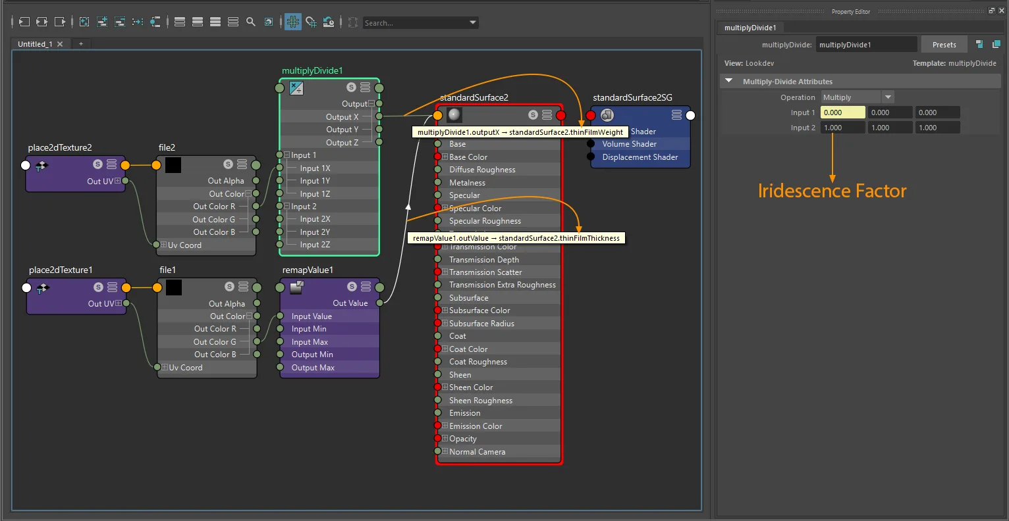This screenshot has height=521, width=1009.
Task: Click the standardSurface2SG shading group icon
Action: coord(607,115)
